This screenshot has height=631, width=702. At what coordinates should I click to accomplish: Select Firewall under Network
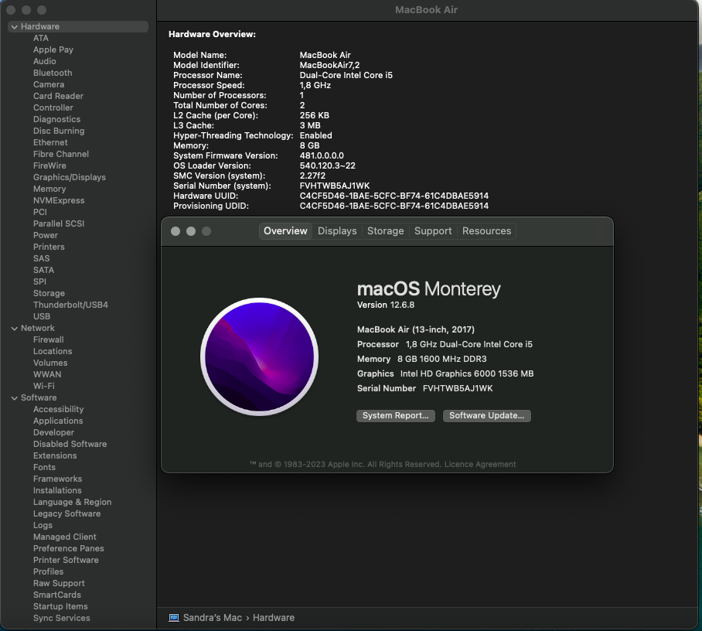click(x=49, y=340)
